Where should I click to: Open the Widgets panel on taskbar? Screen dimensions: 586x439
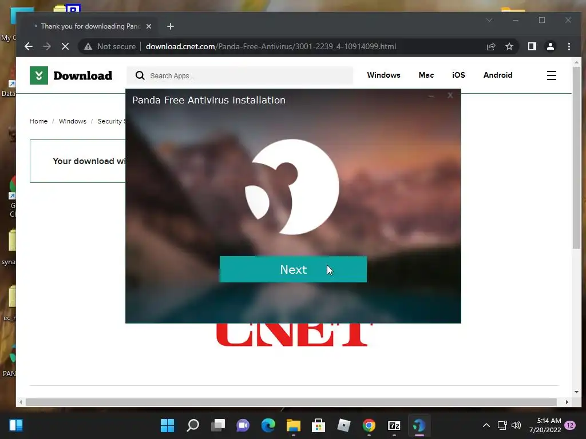coord(16,425)
